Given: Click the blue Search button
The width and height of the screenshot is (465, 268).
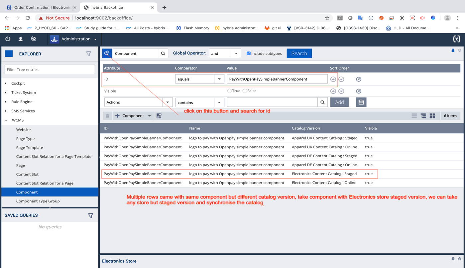Looking at the screenshot, I should (x=299, y=53).
